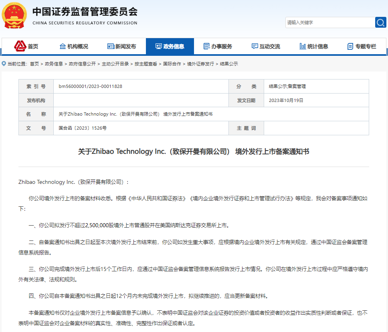Open the 机构概况 navigation tab
Screen dimensions: 388x332
point(74,46)
